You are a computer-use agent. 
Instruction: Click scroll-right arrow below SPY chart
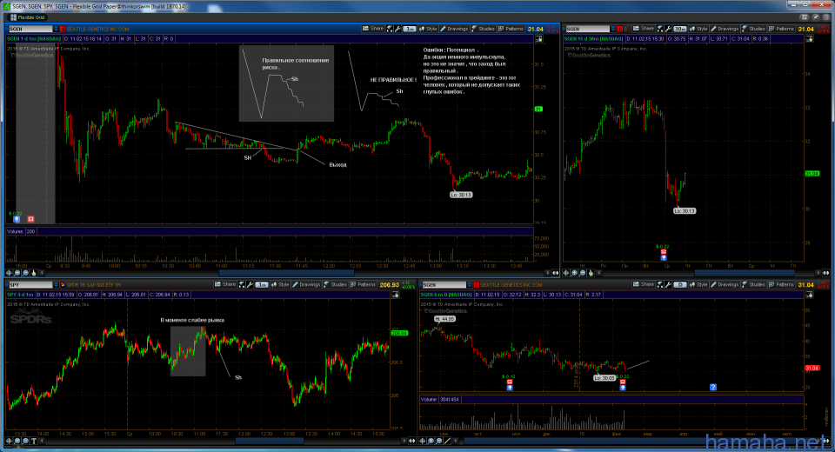pyautogui.click(x=404, y=441)
